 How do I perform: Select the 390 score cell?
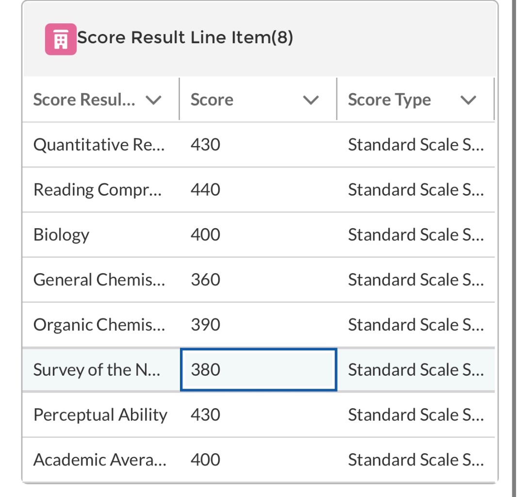pos(259,325)
